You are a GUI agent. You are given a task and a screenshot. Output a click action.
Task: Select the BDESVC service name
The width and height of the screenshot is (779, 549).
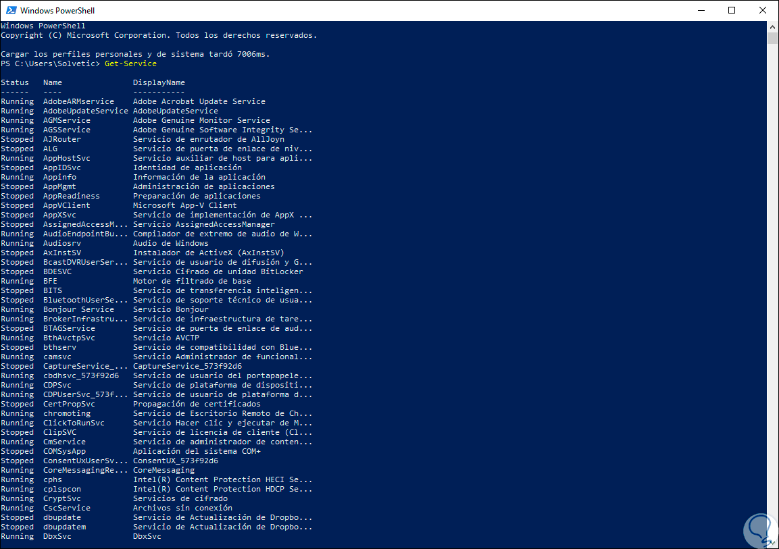pyautogui.click(x=57, y=271)
